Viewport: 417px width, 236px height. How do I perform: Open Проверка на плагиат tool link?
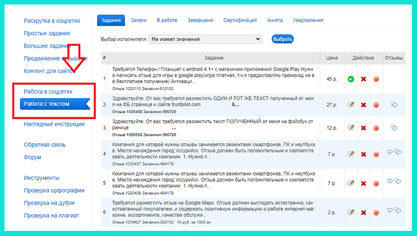tap(51, 215)
